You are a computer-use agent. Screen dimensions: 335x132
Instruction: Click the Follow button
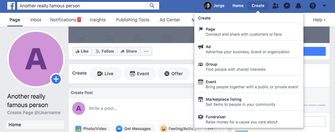point(105,51)
